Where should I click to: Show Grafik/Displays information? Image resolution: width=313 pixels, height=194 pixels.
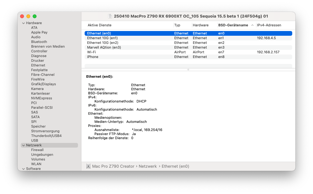coord(43,84)
